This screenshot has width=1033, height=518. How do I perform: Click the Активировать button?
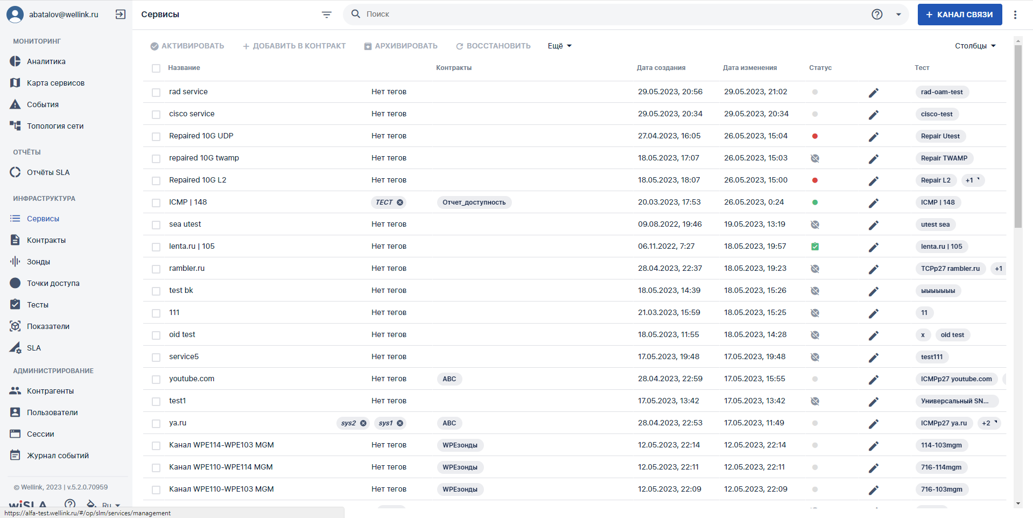tap(187, 46)
